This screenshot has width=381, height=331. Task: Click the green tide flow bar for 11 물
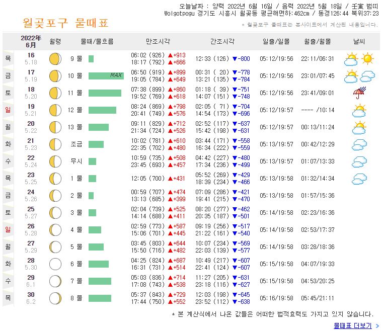(x=105, y=93)
